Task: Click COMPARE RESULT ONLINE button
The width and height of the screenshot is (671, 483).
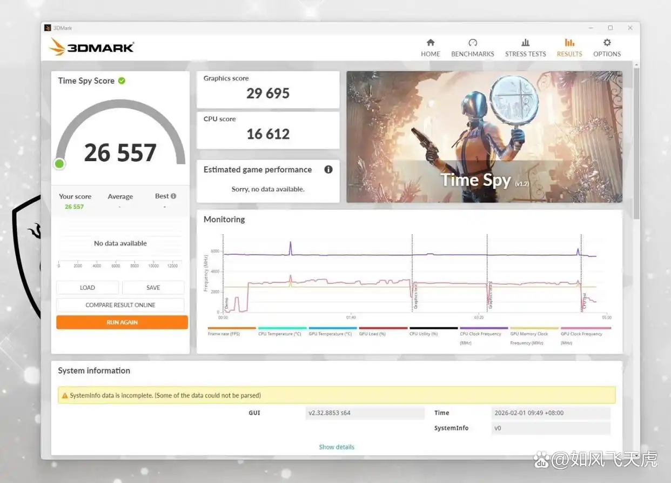Action: pyautogui.click(x=120, y=305)
